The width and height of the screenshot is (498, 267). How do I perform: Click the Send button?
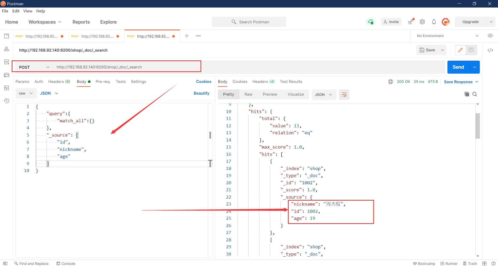pyautogui.click(x=458, y=67)
